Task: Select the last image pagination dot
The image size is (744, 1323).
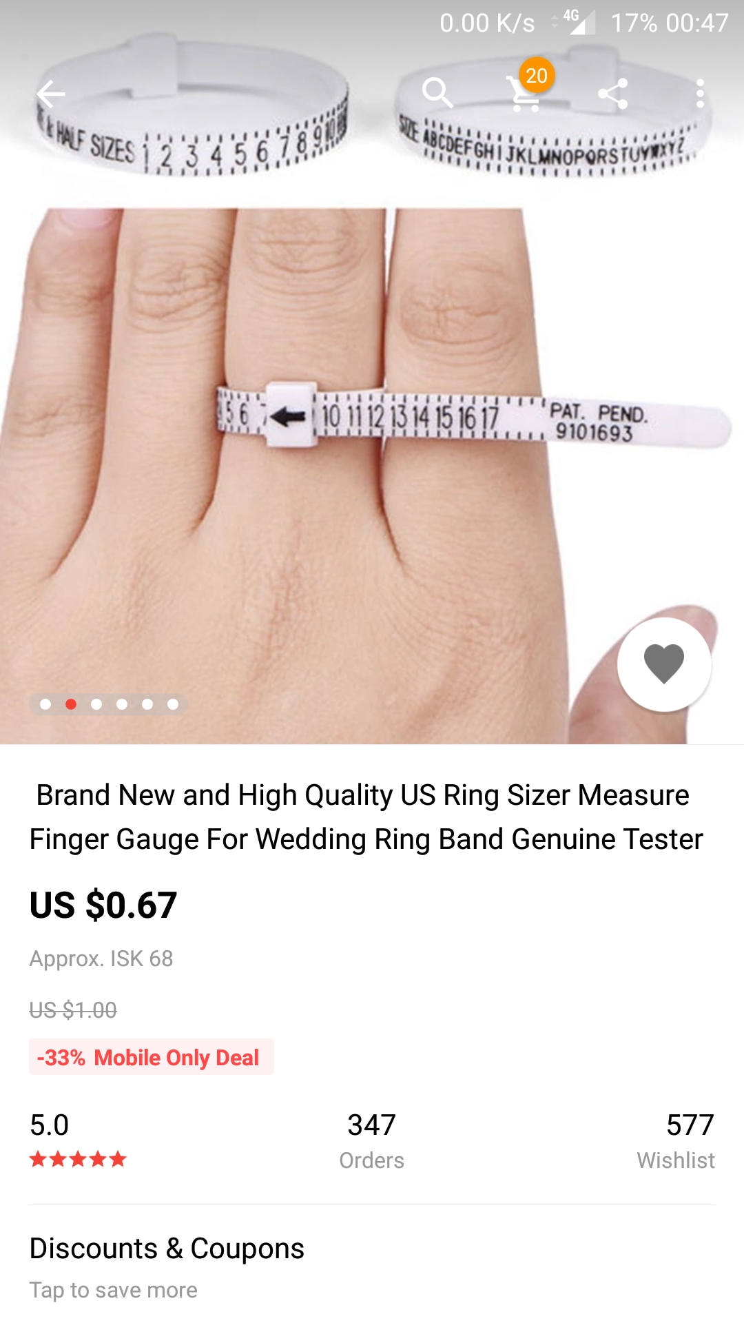Action: coord(173,704)
